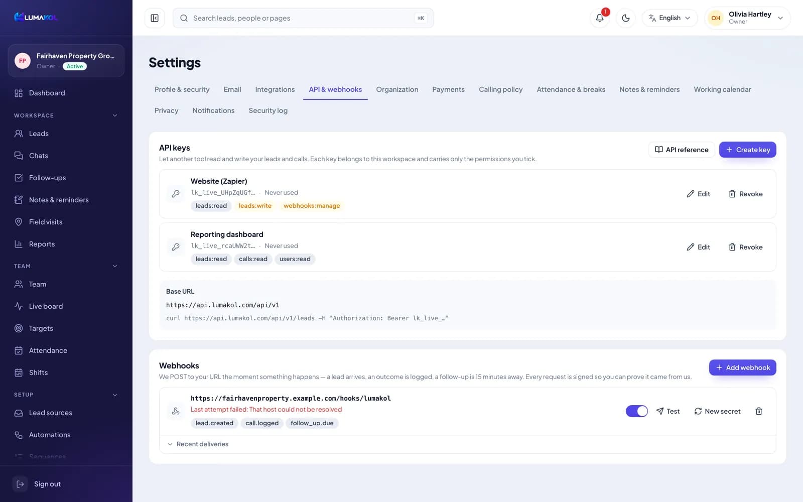The width and height of the screenshot is (803, 502).
Task: Switch to the Organization tab
Action: 397,89
